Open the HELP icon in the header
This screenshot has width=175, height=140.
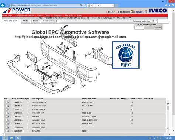click(114, 11)
